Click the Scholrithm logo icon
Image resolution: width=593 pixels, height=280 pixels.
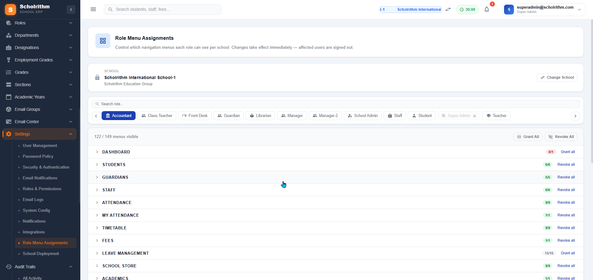pos(10,9)
